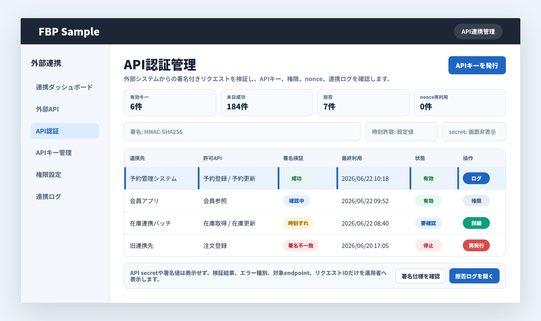
Task: Click the 確認中 signature badge
Action: point(297,201)
